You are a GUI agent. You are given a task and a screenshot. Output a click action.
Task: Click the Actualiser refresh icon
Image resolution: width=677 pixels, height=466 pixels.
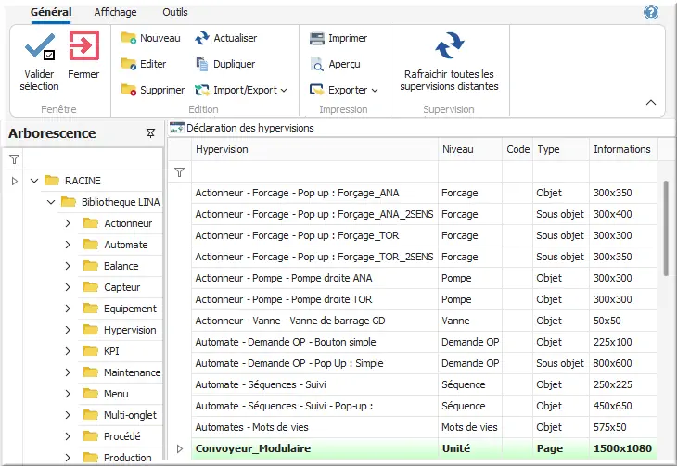coord(201,38)
